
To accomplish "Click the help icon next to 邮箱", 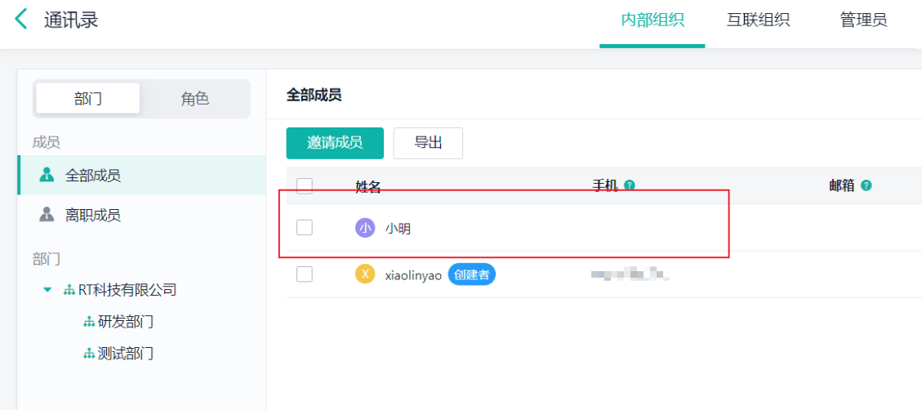I will tap(866, 185).
